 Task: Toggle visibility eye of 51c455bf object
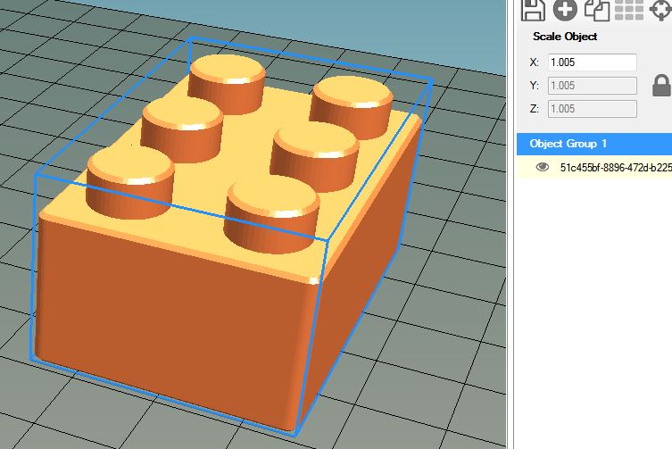[x=542, y=167]
